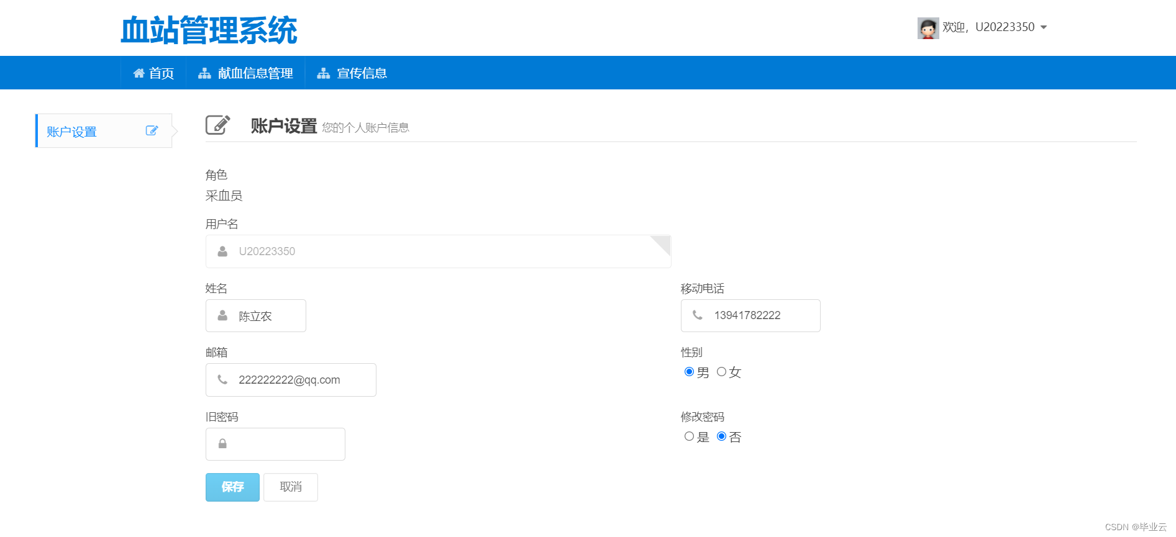Open the user dropdown arrow next to U20223350
Image resolution: width=1176 pixels, height=537 pixels.
coord(1044,27)
